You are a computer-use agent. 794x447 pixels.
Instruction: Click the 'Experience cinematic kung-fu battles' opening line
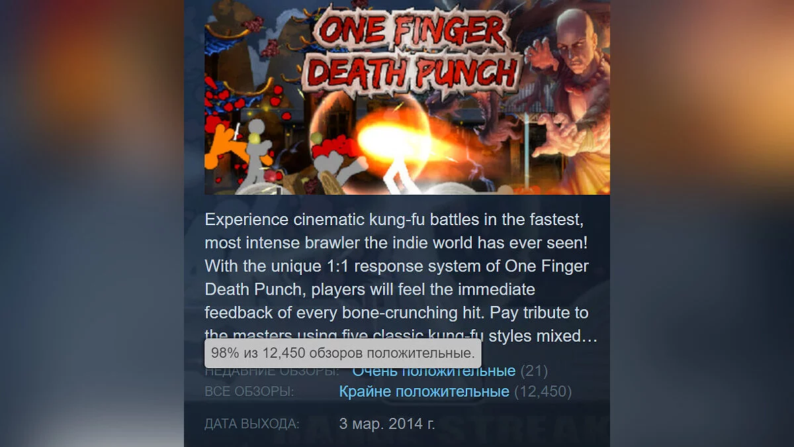click(x=394, y=219)
